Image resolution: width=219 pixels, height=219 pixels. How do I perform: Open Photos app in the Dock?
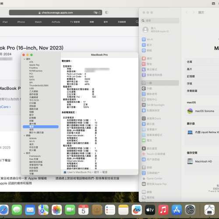pos(57,210)
